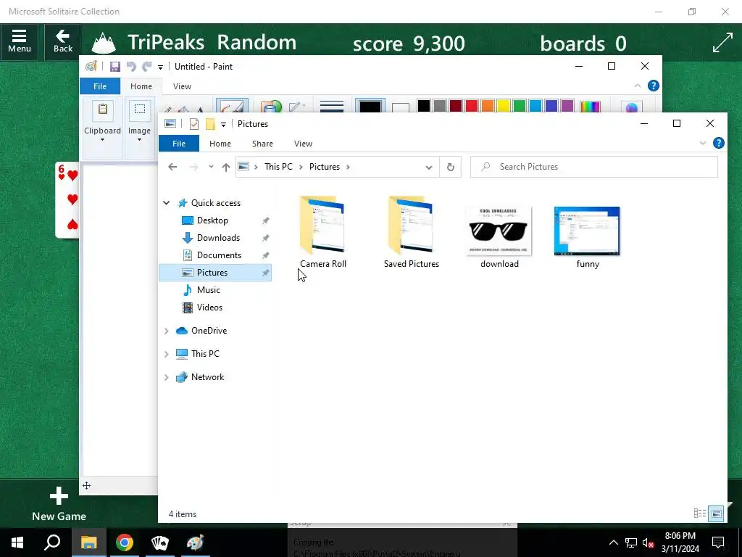Expand Network tree node
742x557 pixels.
[167, 377]
